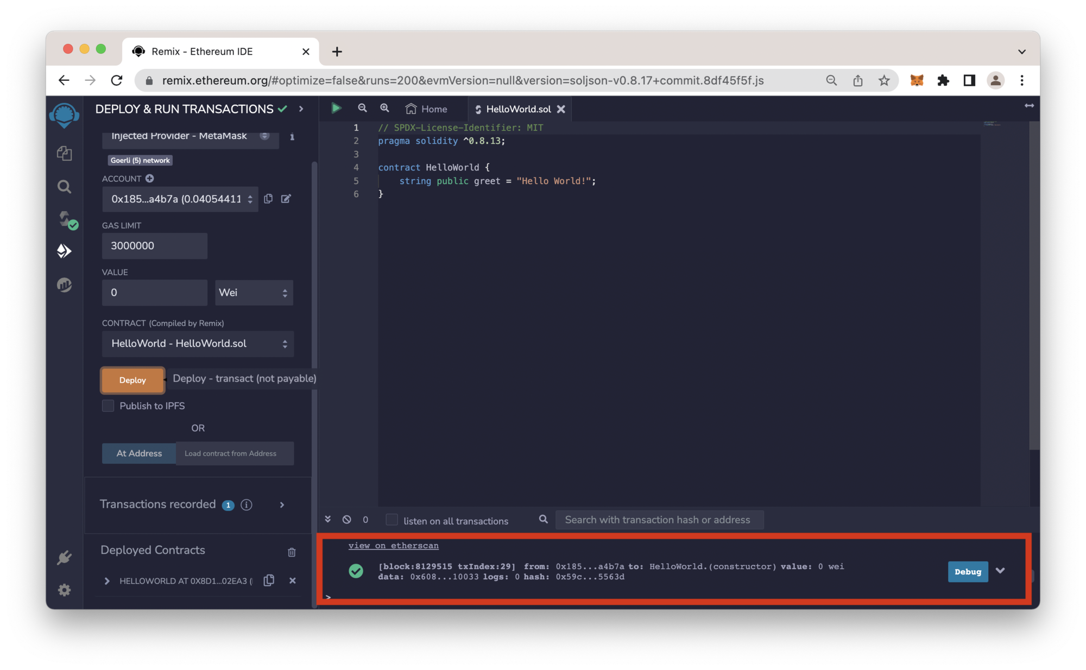Open the File Explorer panel in sidebar
1086x670 pixels.
(x=64, y=154)
